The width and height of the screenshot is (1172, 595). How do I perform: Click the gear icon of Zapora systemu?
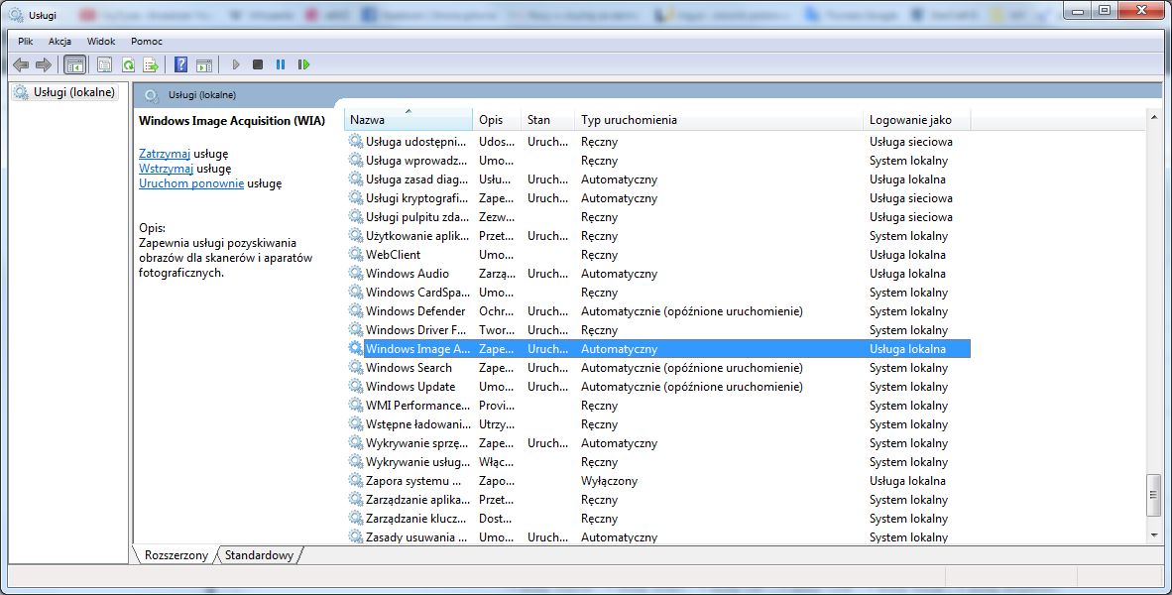pyautogui.click(x=356, y=481)
